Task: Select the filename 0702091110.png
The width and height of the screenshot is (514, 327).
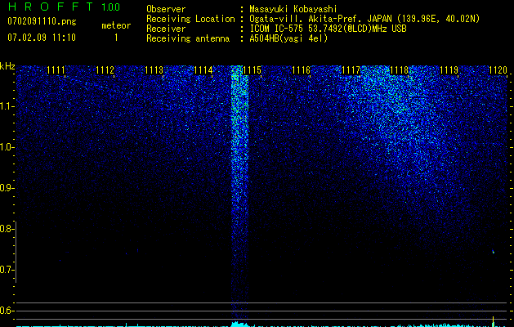Action: (x=42, y=21)
